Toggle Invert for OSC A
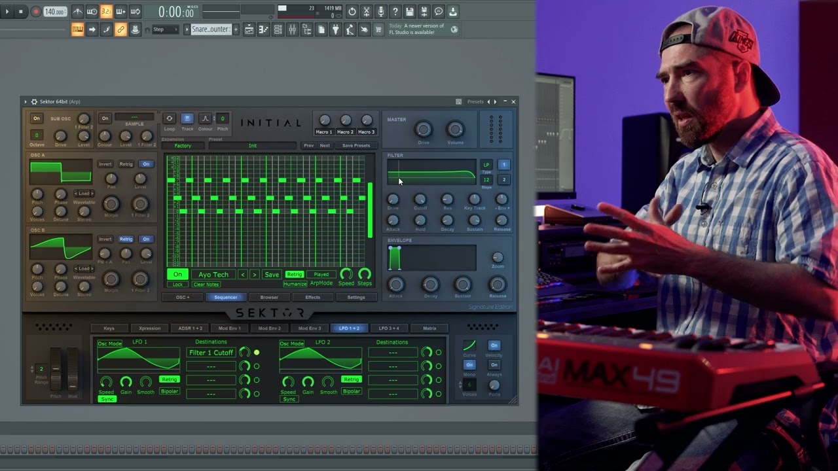The image size is (838, 471). pyautogui.click(x=105, y=164)
